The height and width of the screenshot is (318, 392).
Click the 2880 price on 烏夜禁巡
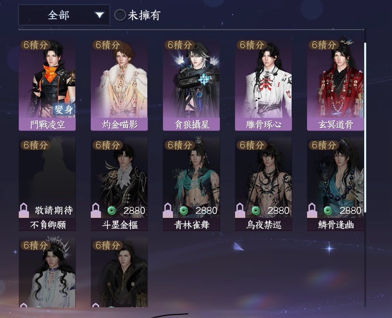[x=278, y=211]
